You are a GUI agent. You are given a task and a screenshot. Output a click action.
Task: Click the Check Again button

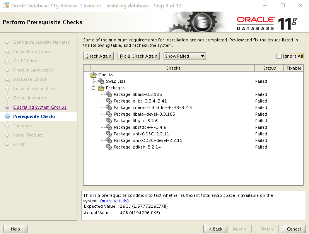coord(98,56)
